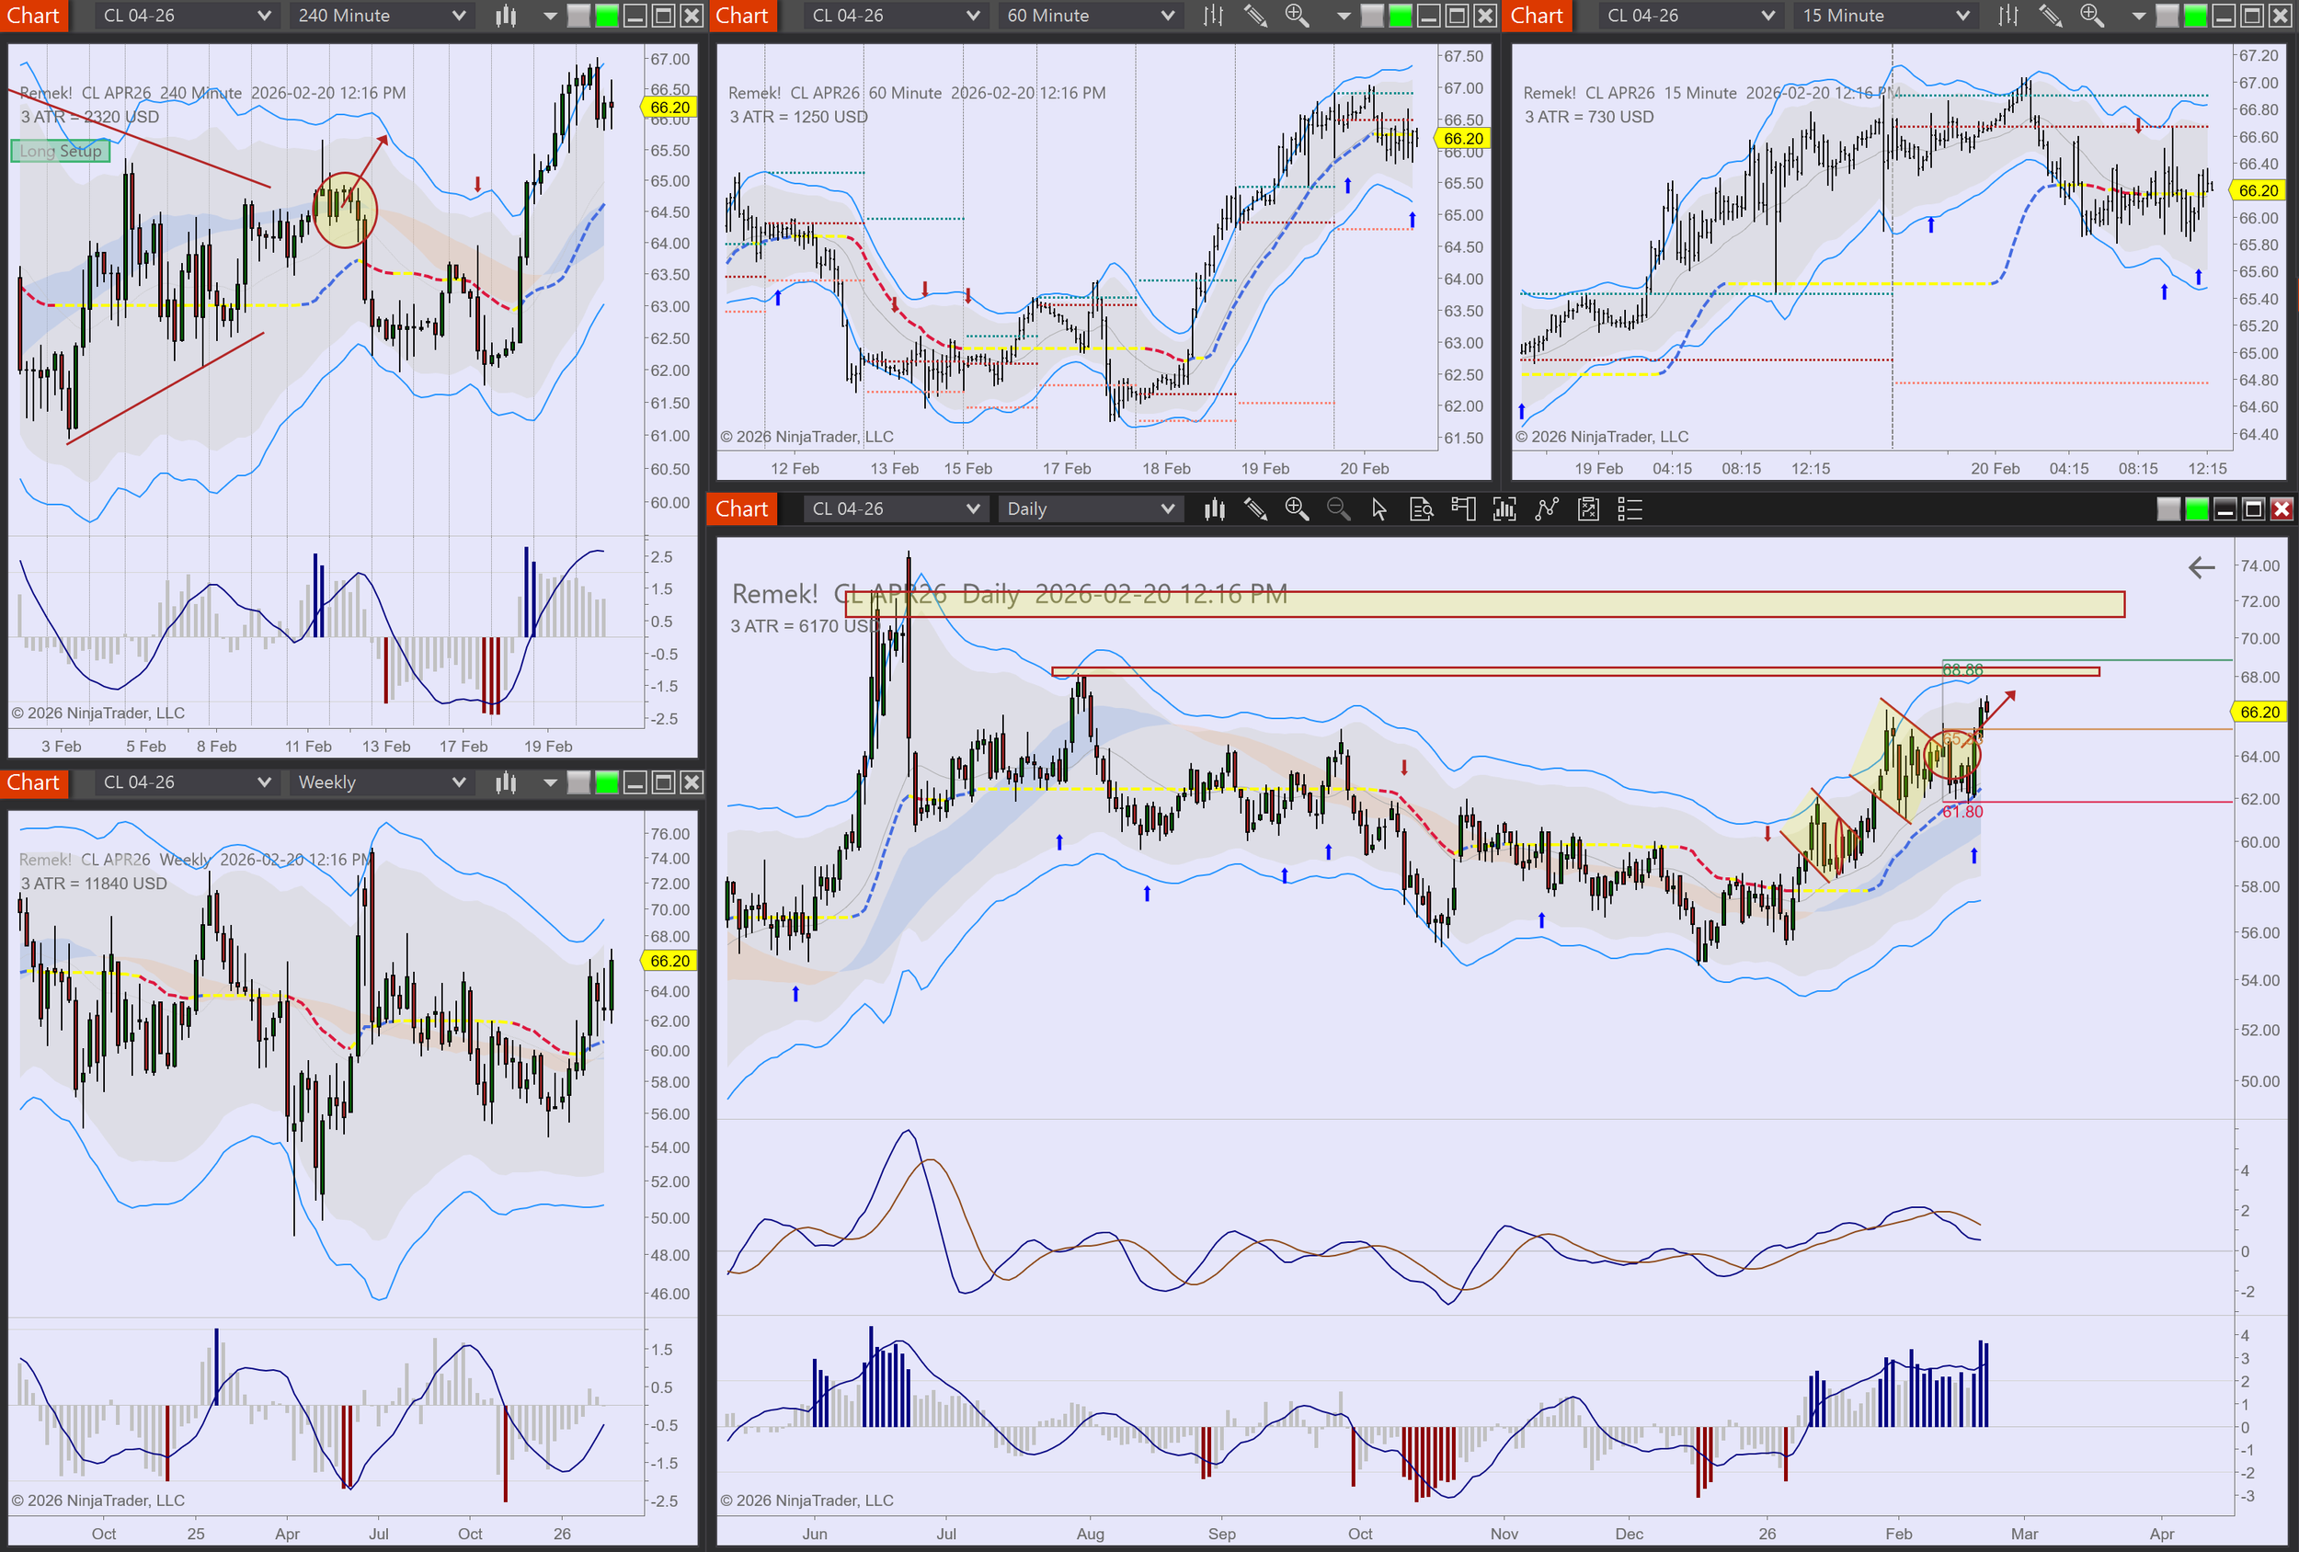Click the back arrow on Daily chart
The width and height of the screenshot is (2299, 1552).
tap(2202, 568)
